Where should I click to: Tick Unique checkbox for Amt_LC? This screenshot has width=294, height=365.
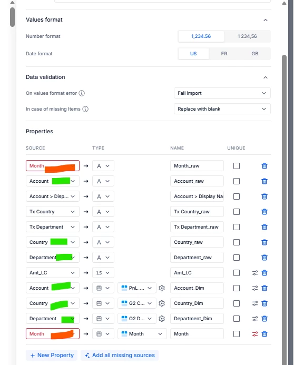[x=237, y=273]
